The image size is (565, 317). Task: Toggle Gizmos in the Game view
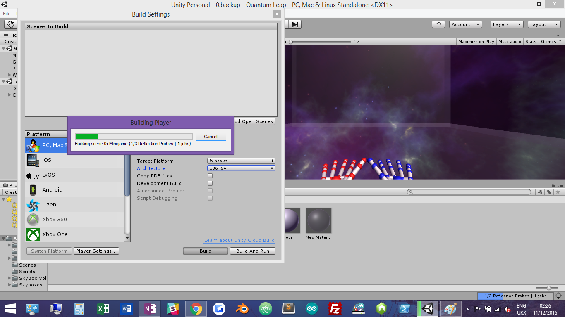point(548,41)
